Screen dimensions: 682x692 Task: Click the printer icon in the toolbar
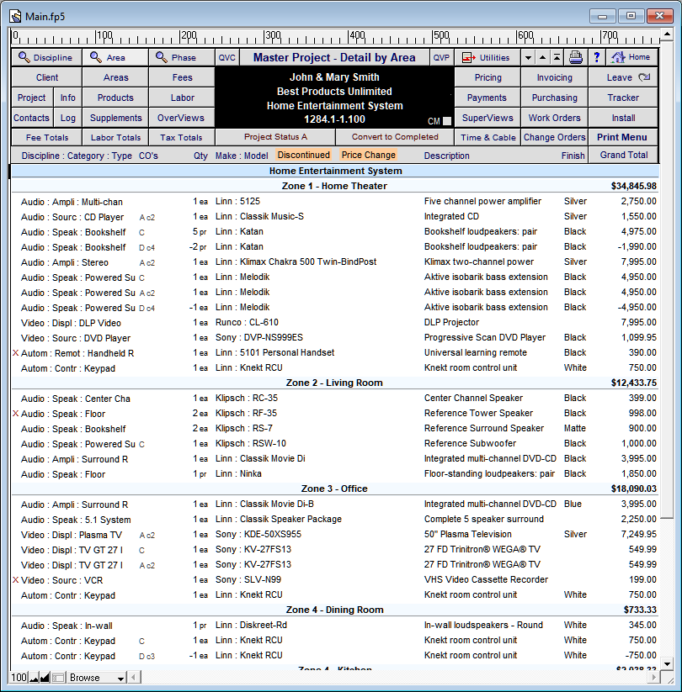point(575,57)
